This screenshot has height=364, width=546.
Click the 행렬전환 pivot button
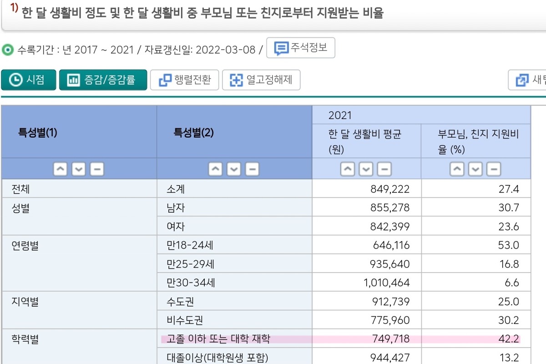click(x=184, y=80)
